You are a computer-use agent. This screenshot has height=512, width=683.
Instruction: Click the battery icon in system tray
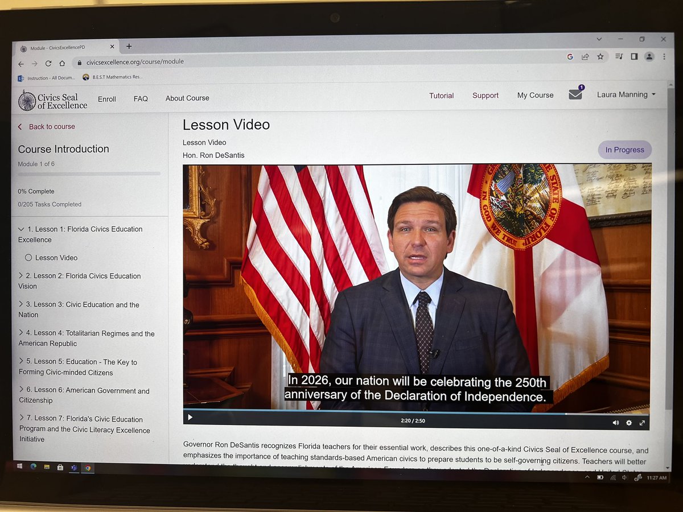click(600, 477)
